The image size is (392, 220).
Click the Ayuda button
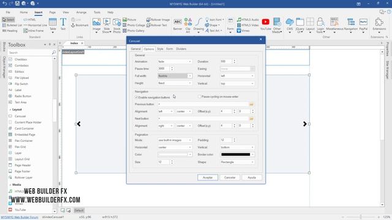coord(252,178)
